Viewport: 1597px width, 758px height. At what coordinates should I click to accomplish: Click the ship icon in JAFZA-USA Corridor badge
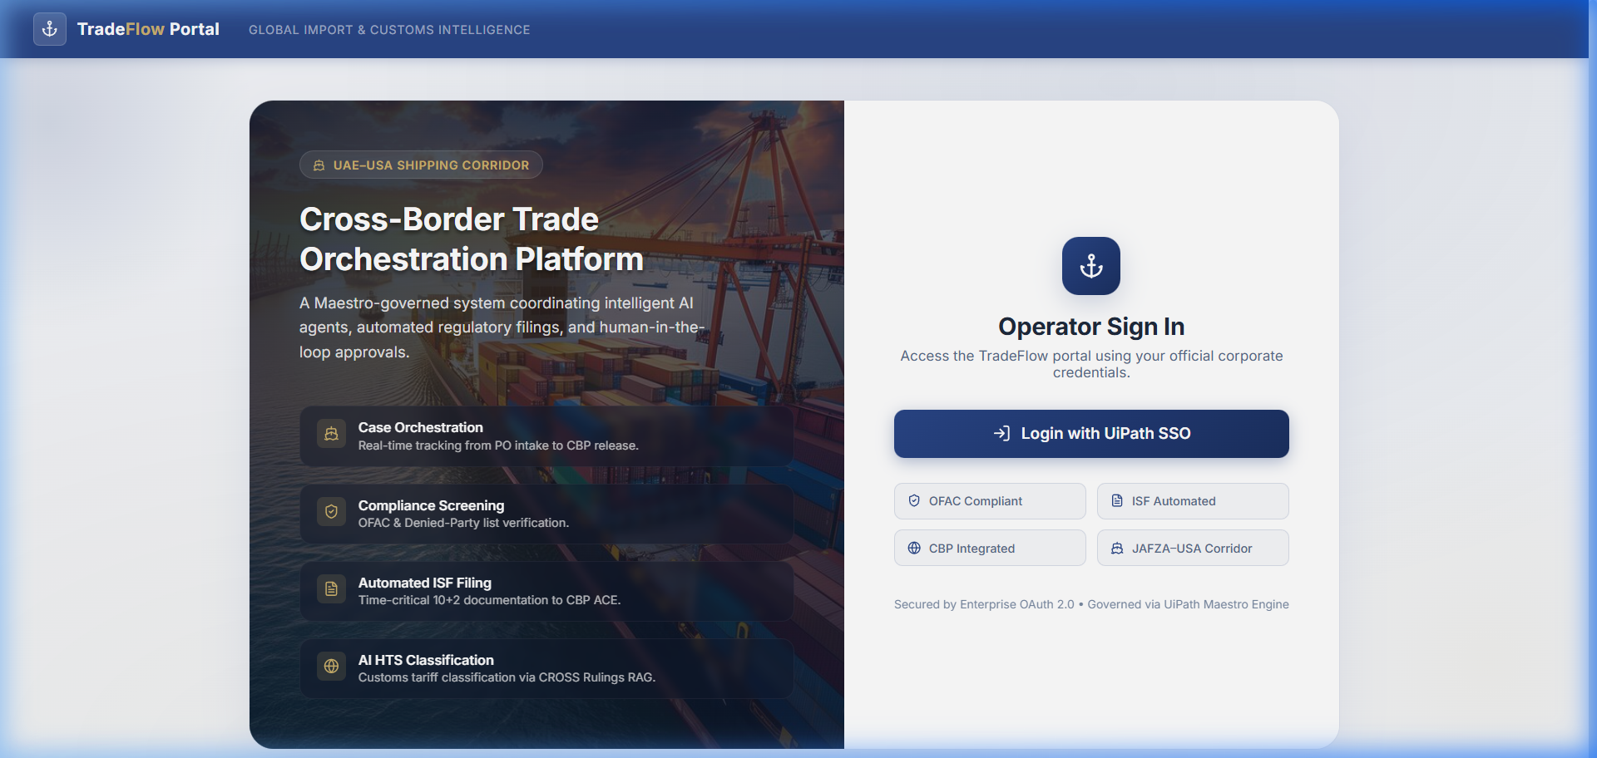[1117, 549]
